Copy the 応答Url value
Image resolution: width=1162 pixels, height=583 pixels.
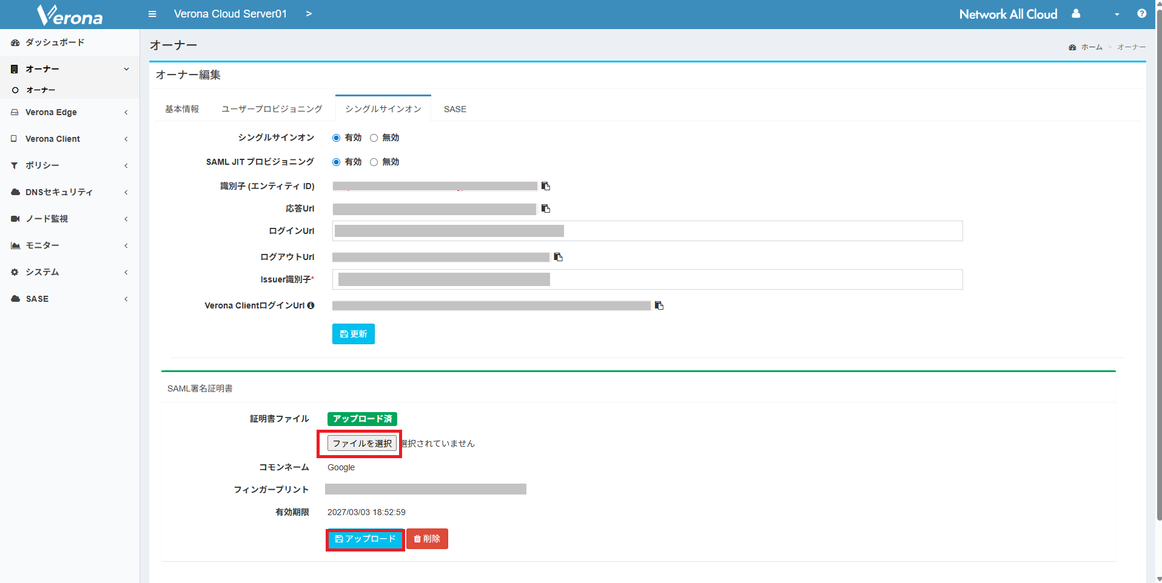546,208
